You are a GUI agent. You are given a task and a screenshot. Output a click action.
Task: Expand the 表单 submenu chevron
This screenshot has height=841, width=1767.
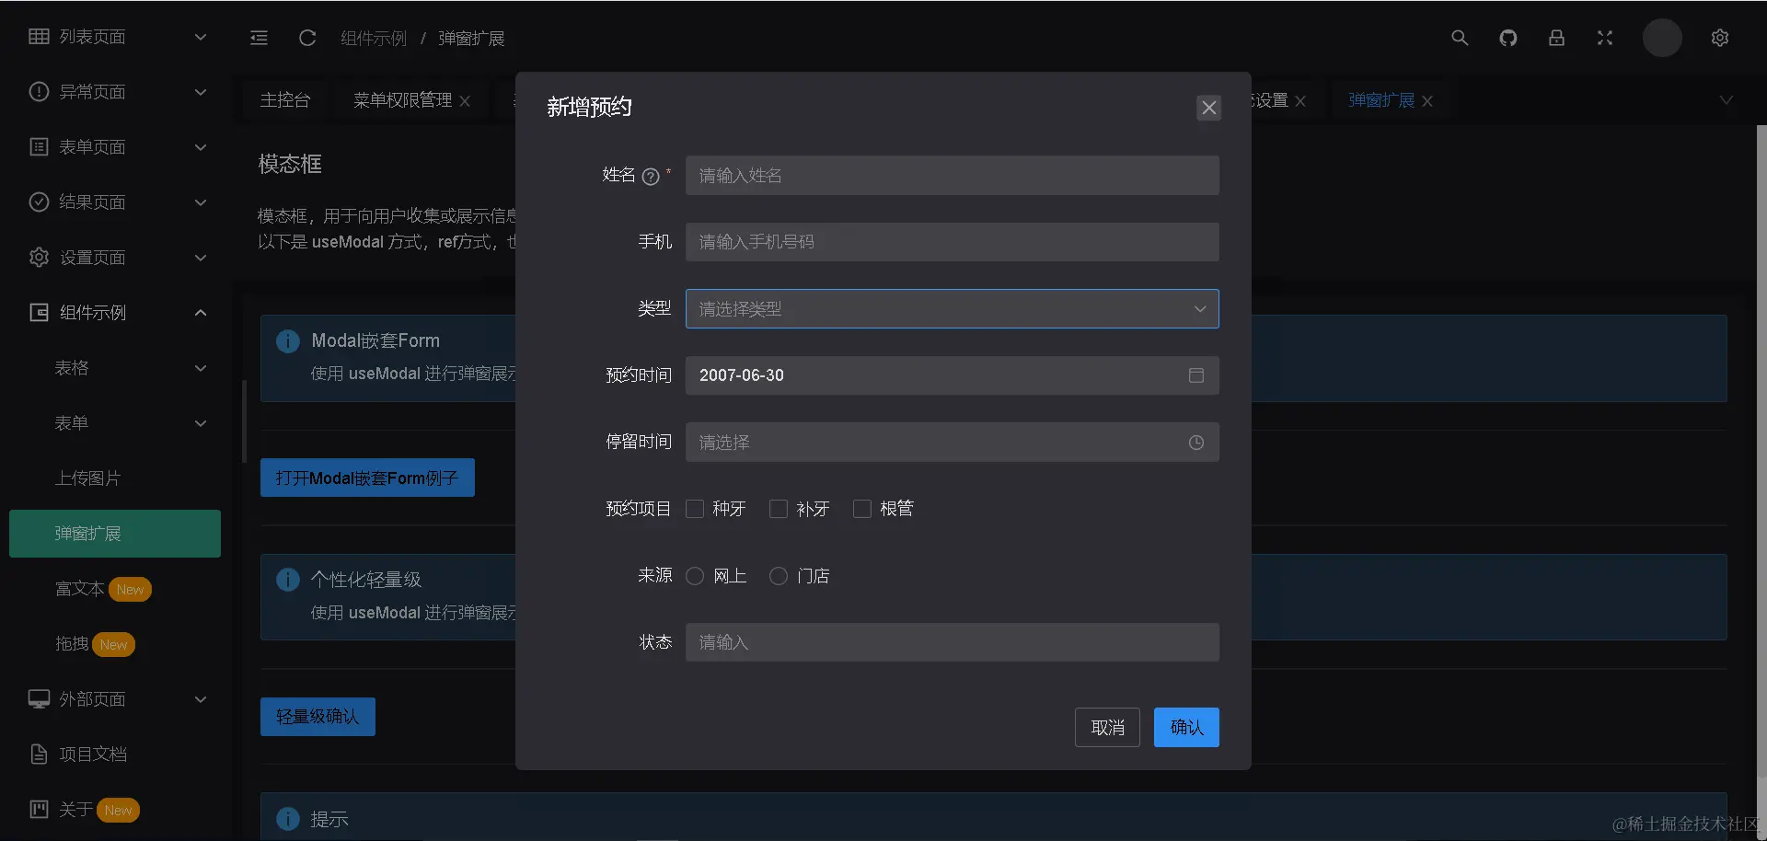(x=201, y=423)
